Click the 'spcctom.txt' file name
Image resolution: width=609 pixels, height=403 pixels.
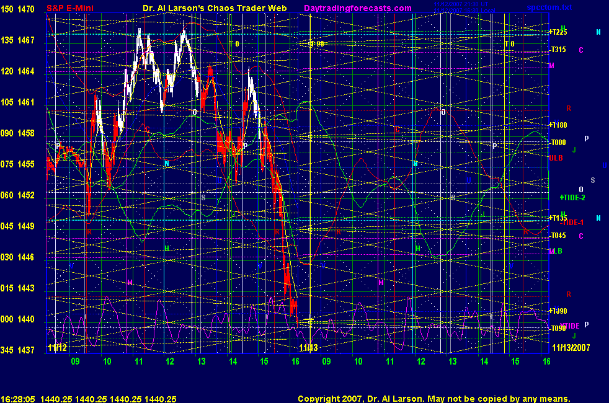[x=549, y=7]
